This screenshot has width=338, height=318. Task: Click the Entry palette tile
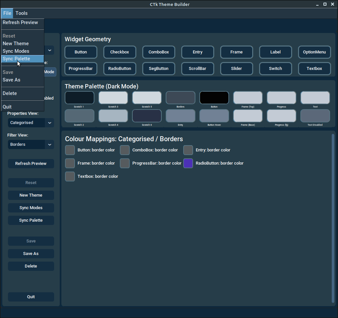pyautogui.click(x=181, y=116)
